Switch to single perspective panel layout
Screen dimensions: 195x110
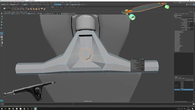tap(2, 37)
